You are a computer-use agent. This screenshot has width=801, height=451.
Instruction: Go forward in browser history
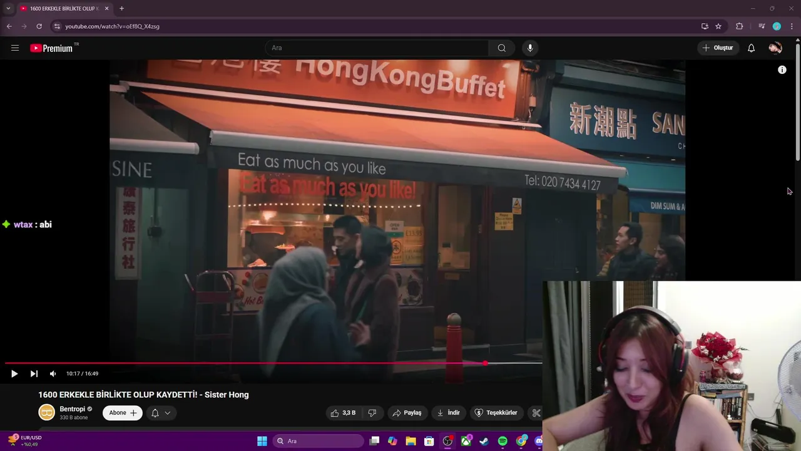(x=24, y=26)
